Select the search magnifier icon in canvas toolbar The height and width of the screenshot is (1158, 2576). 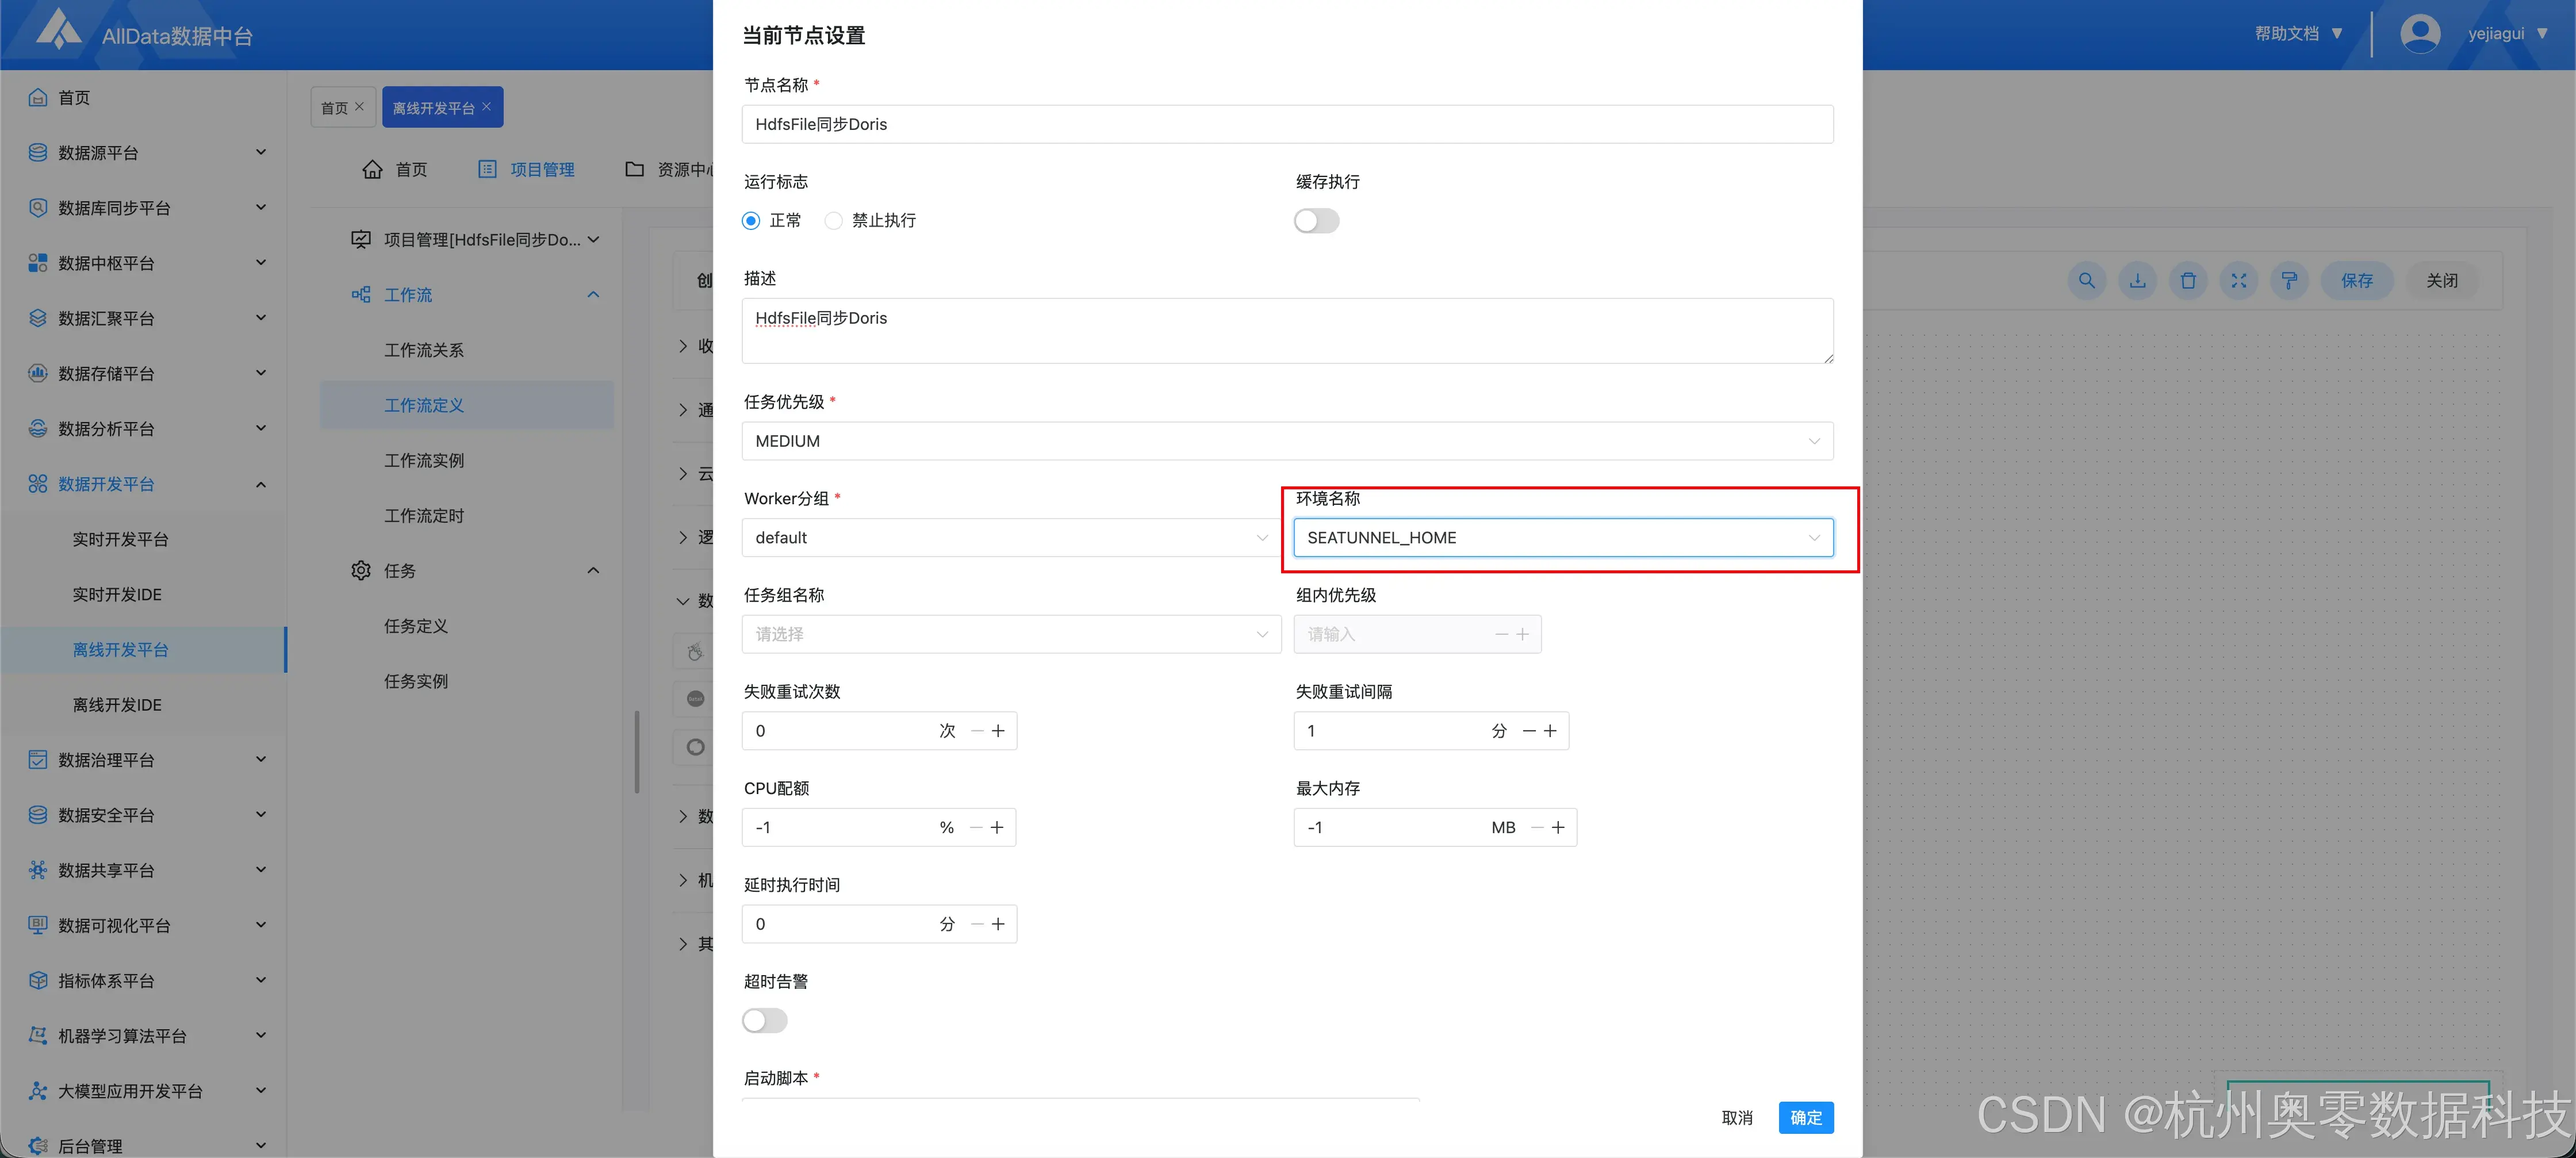point(2086,281)
